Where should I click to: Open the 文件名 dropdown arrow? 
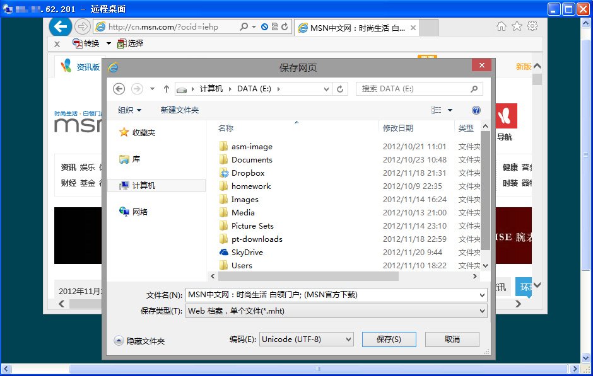point(482,295)
